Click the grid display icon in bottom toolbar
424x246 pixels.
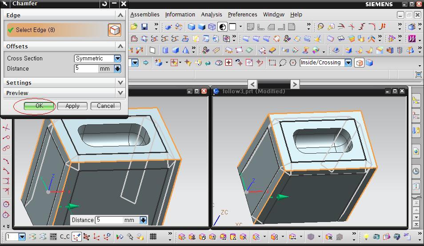(153, 237)
